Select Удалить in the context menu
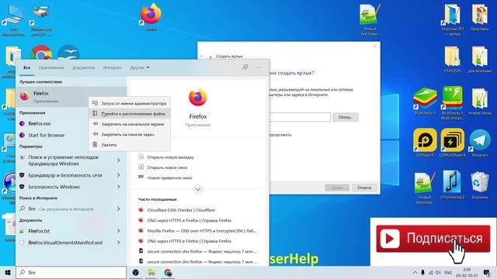497x279 pixels. [130, 145]
